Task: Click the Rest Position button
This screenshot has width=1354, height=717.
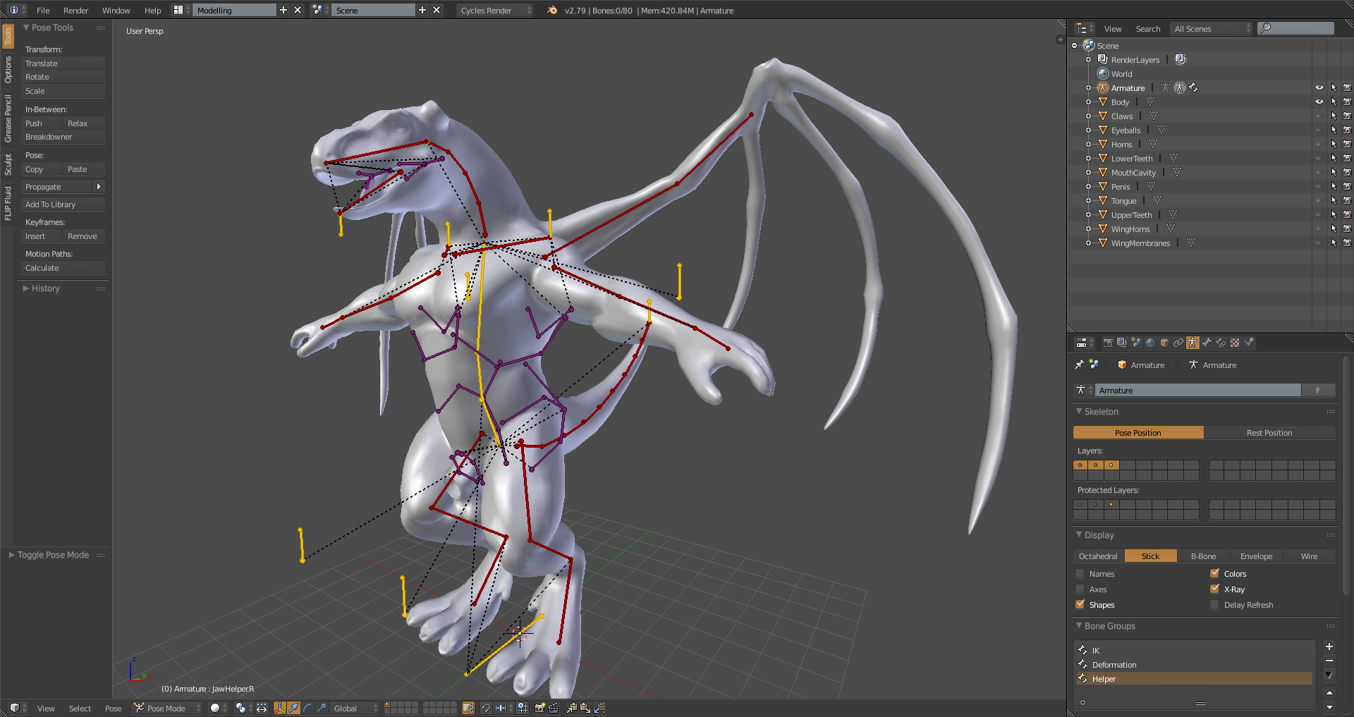Action: coord(1269,433)
